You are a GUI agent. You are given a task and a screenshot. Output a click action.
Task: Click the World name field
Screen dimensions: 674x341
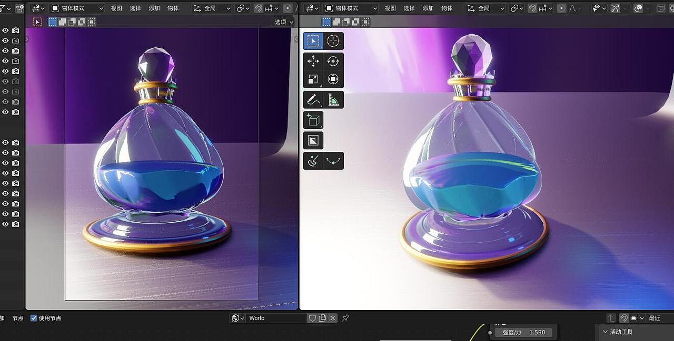[x=277, y=318]
